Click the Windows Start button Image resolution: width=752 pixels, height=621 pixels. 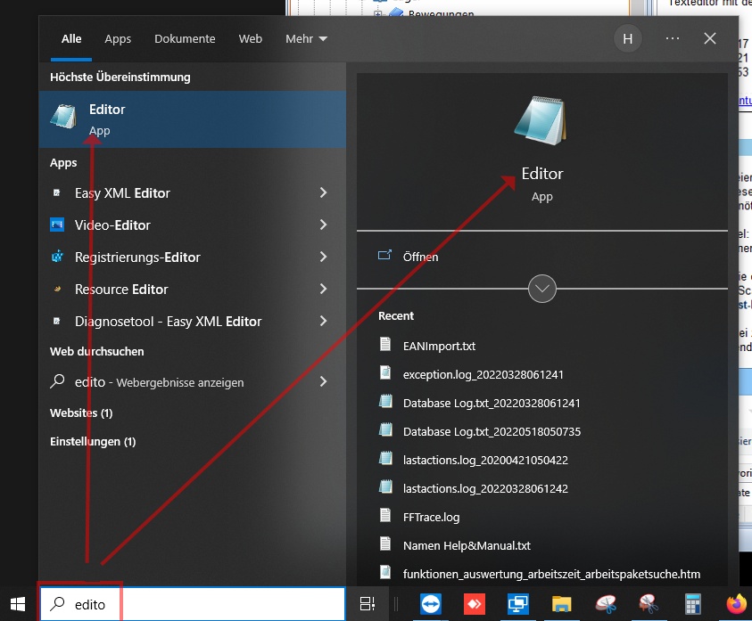(19, 605)
